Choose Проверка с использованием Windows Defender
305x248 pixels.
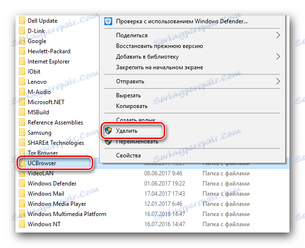[182, 21]
